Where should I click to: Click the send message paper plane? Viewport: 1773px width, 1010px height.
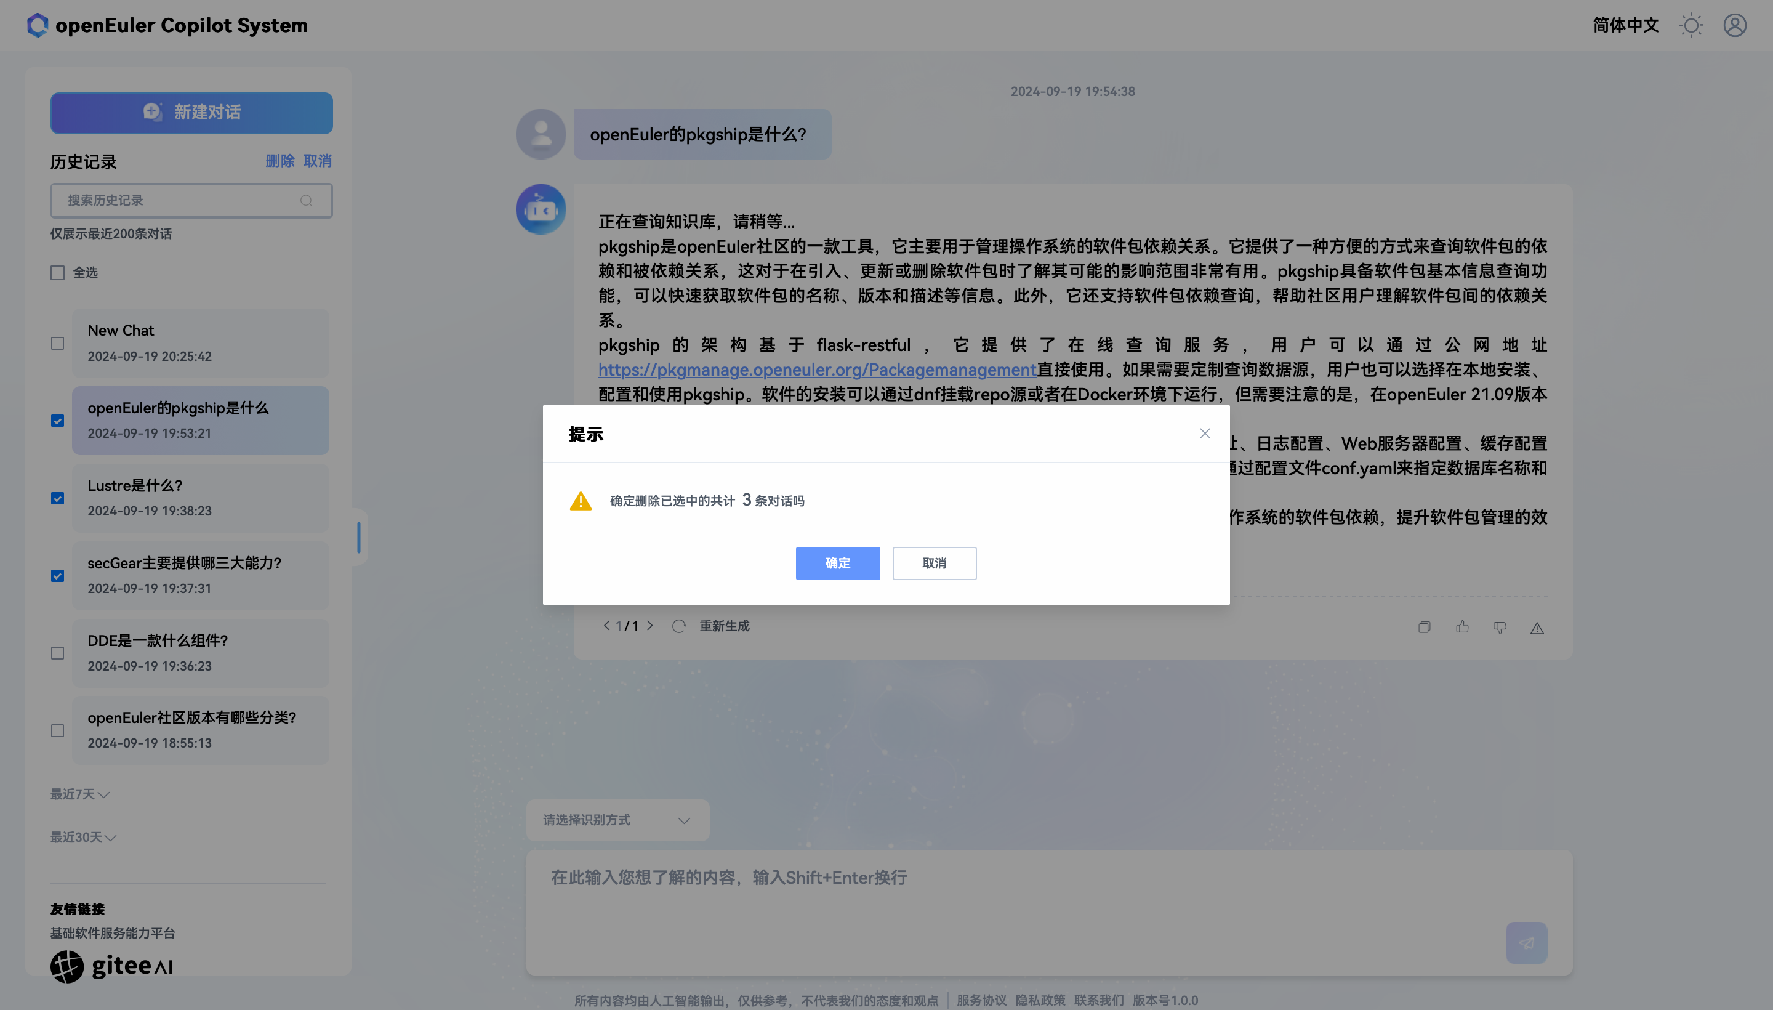point(1526,942)
